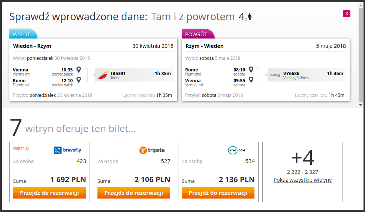Click location pin next to 08:10 departure
The height and width of the screenshot is (212, 365).
tap(251, 69)
